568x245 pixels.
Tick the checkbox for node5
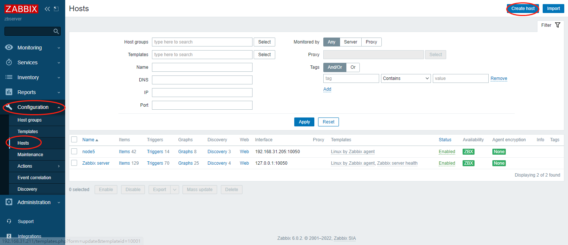(x=74, y=152)
